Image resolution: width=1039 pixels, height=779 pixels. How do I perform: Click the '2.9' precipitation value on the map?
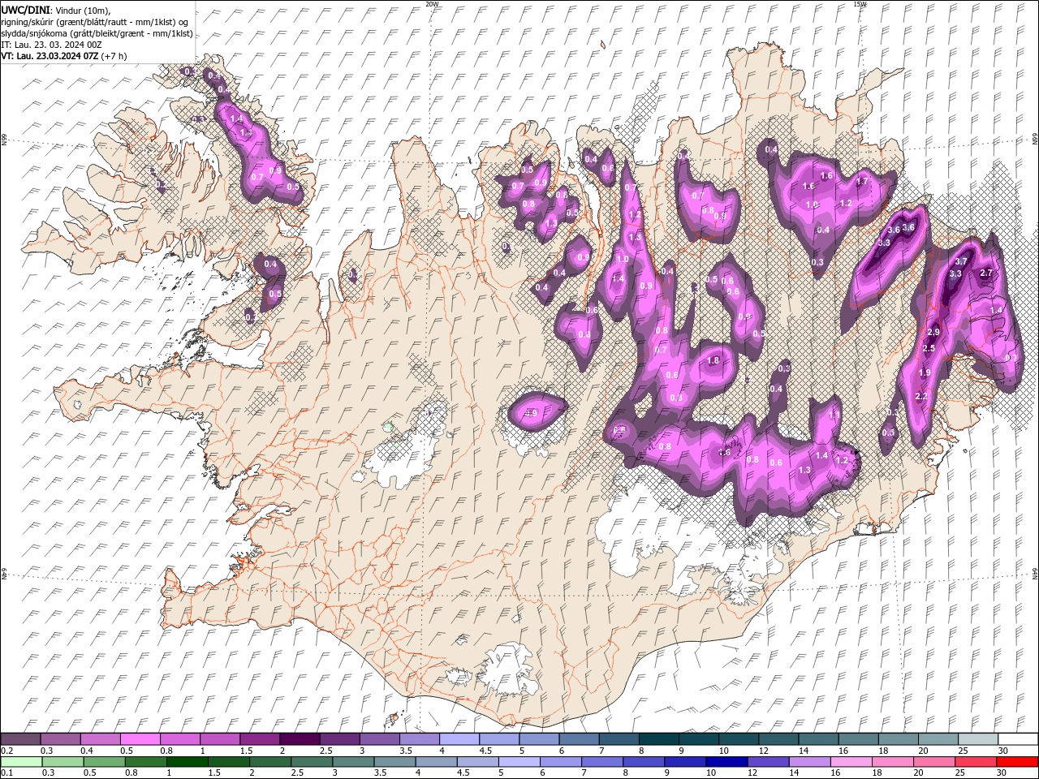tap(933, 332)
